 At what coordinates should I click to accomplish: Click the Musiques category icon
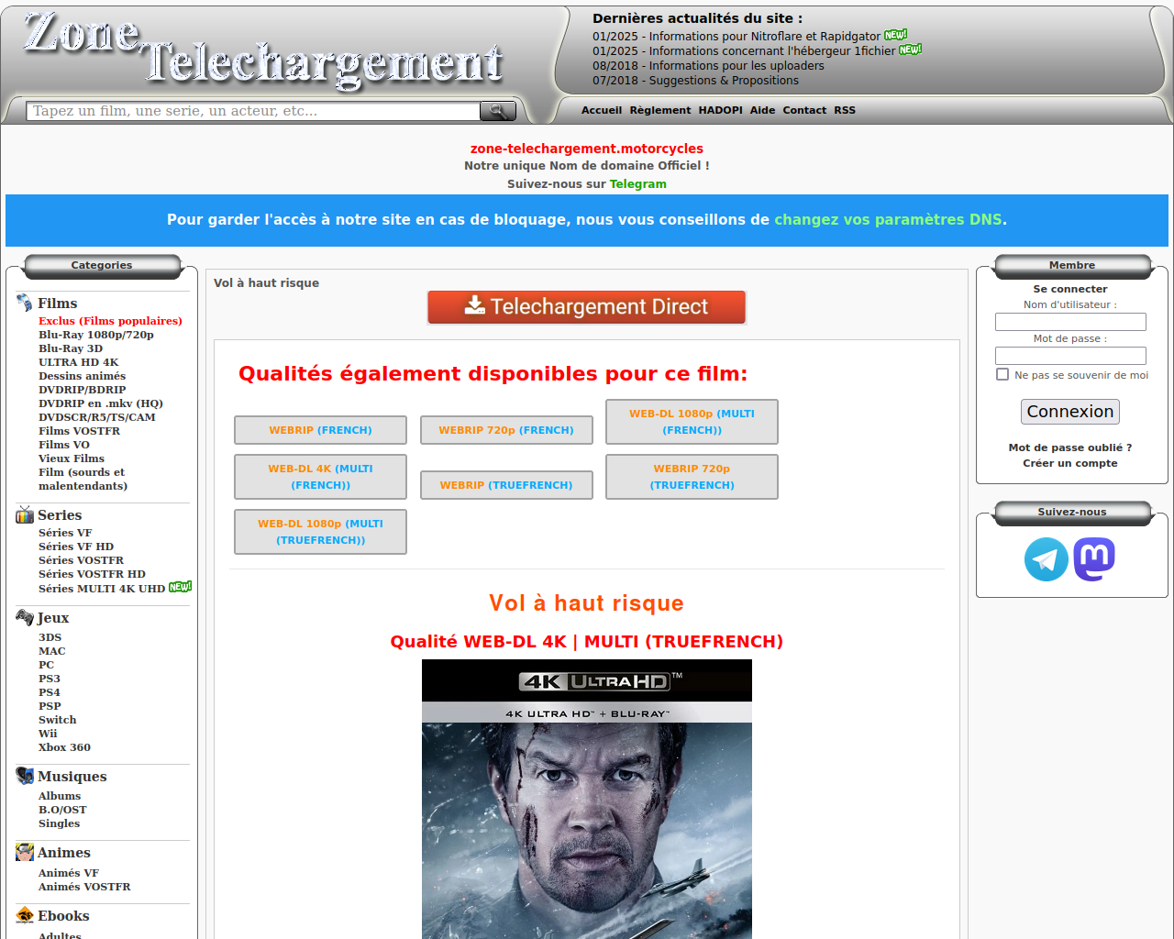pyautogui.click(x=25, y=776)
